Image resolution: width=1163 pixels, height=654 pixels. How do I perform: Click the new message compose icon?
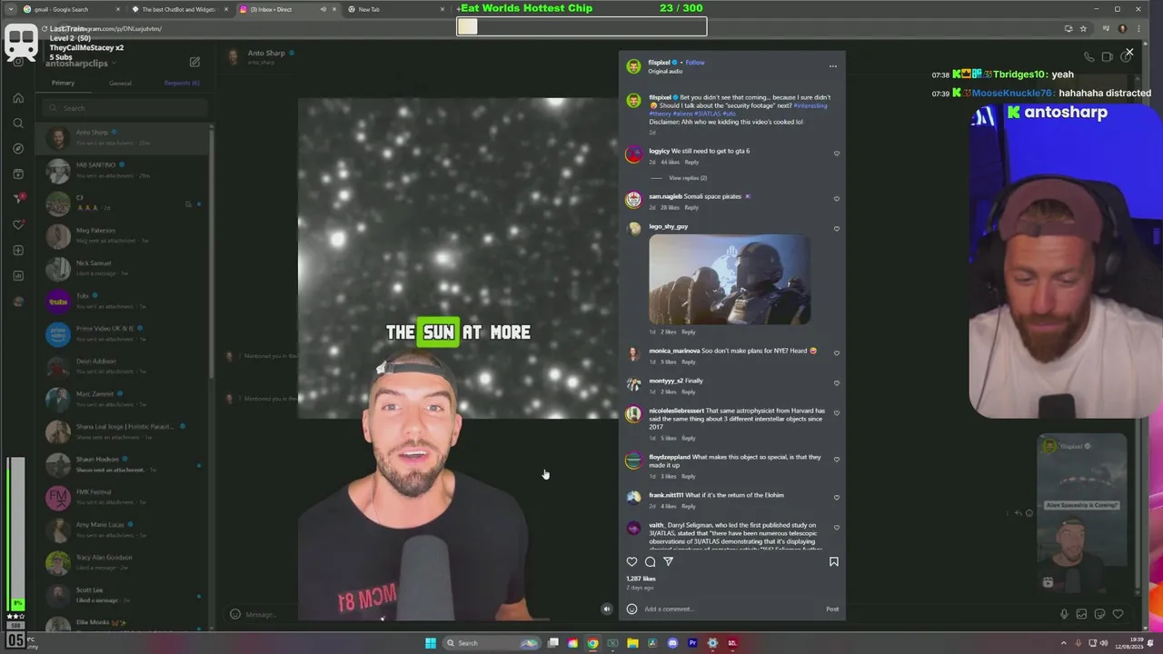click(x=194, y=62)
